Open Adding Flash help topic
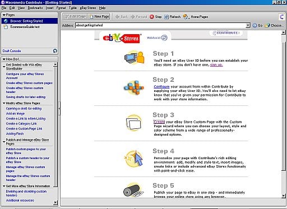 [x=15, y=134]
